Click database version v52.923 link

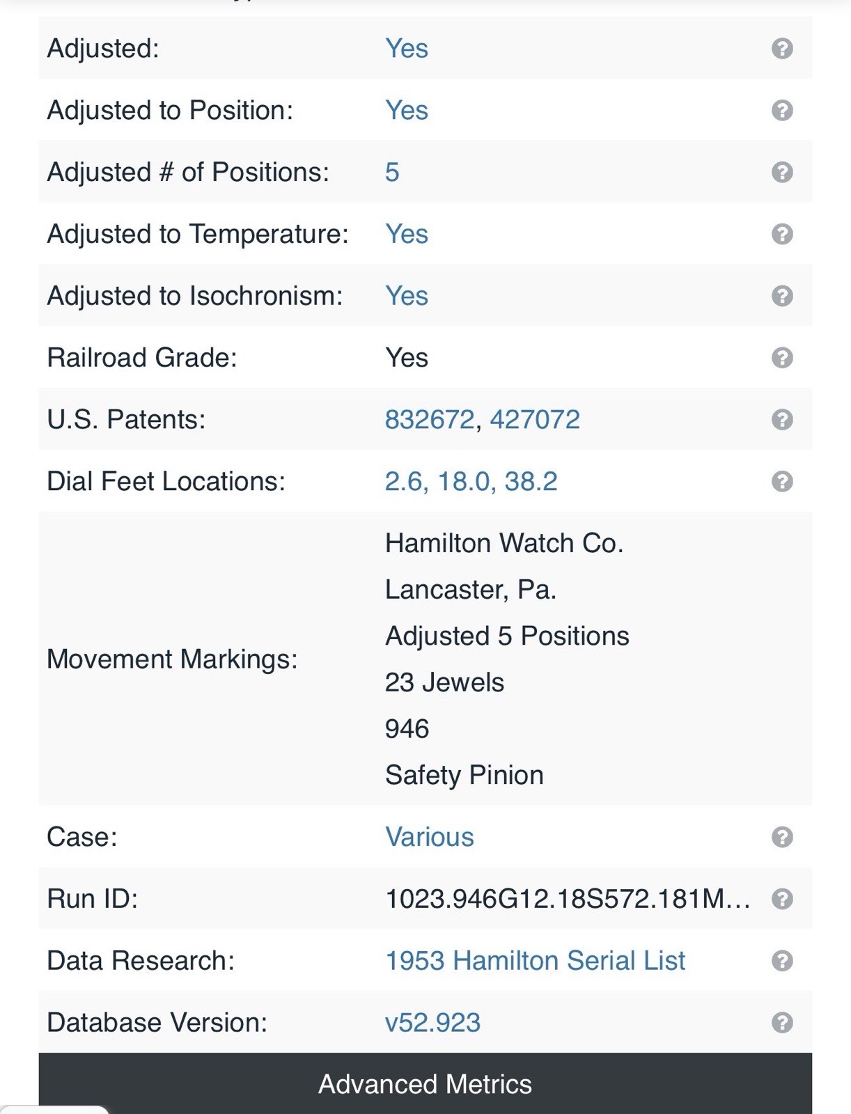[432, 1023]
